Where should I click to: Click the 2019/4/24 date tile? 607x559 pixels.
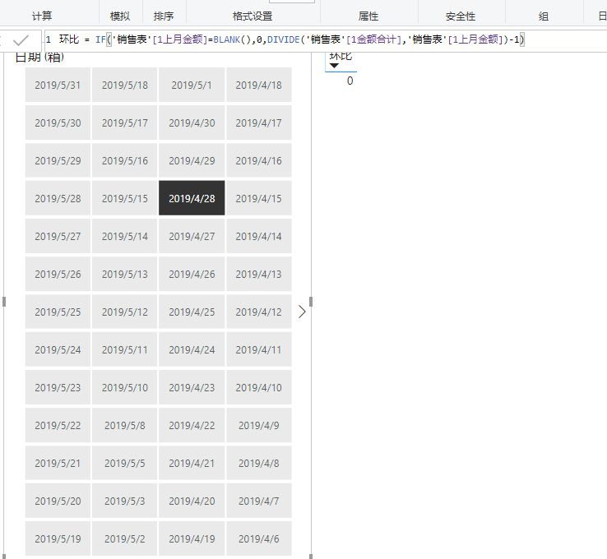(192, 349)
